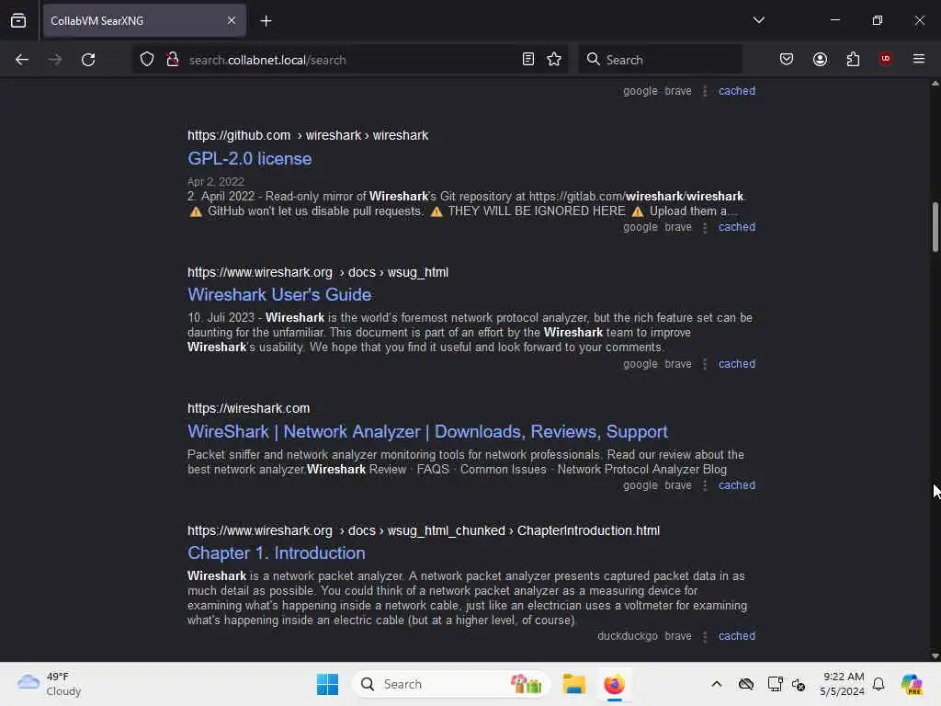The height and width of the screenshot is (706, 941).
Task: Expand more options for User's Guide result
Action: pyautogui.click(x=705, y=364)
